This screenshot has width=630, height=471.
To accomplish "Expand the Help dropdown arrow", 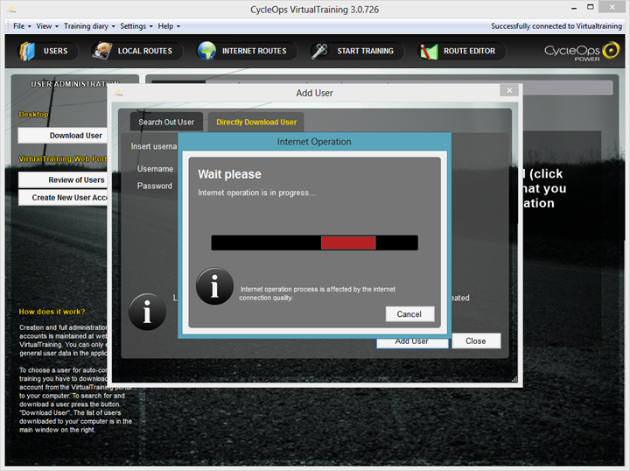I will (178, 26).
